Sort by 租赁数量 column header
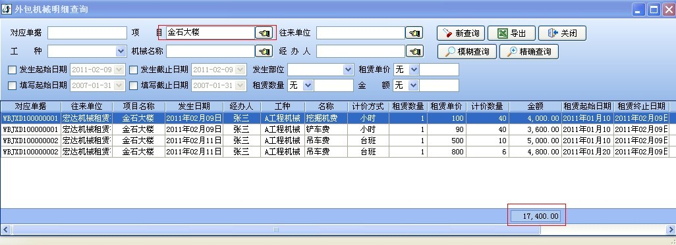This screenshot has width=676, height=245. 408,106
